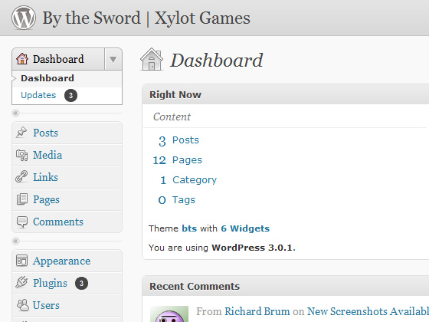Click the 3 posts count number
Screen dimensions: 429x322
pos(162,141)
